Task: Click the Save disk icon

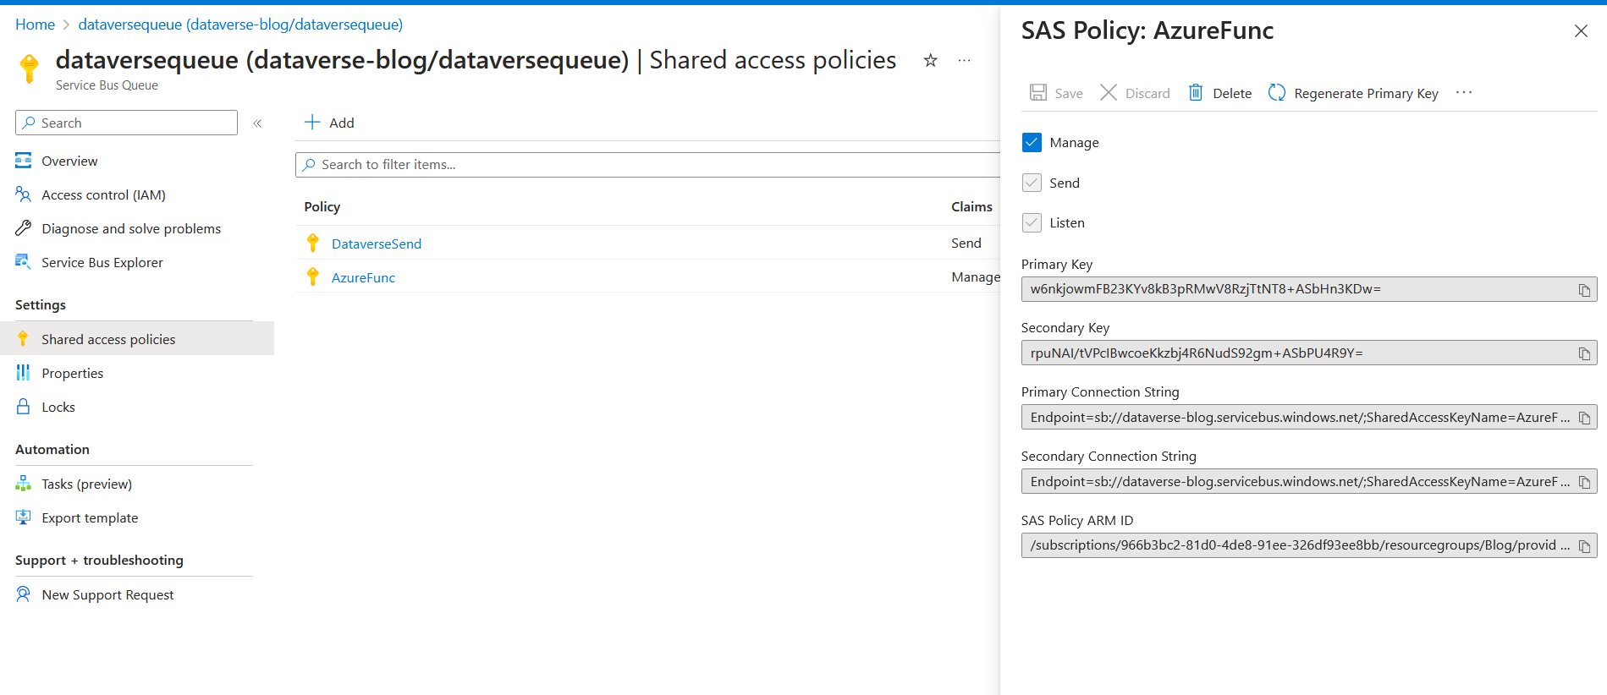Action: 1037,92
